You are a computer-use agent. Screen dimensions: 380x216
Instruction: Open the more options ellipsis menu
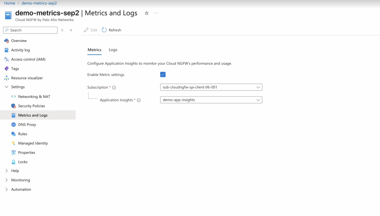[x=156, y=13]
